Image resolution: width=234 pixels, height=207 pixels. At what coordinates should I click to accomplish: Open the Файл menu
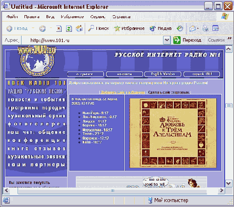pyautogui.click(x=12, y=17)
